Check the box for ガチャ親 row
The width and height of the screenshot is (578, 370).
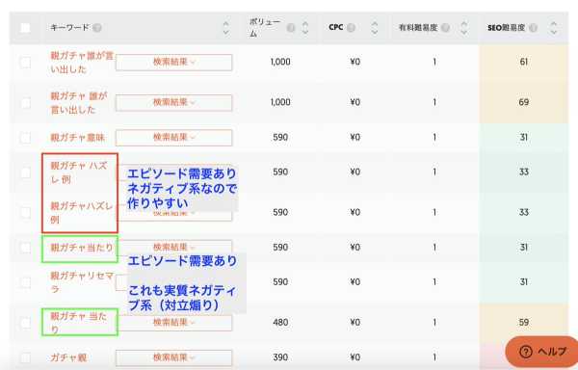25,357
